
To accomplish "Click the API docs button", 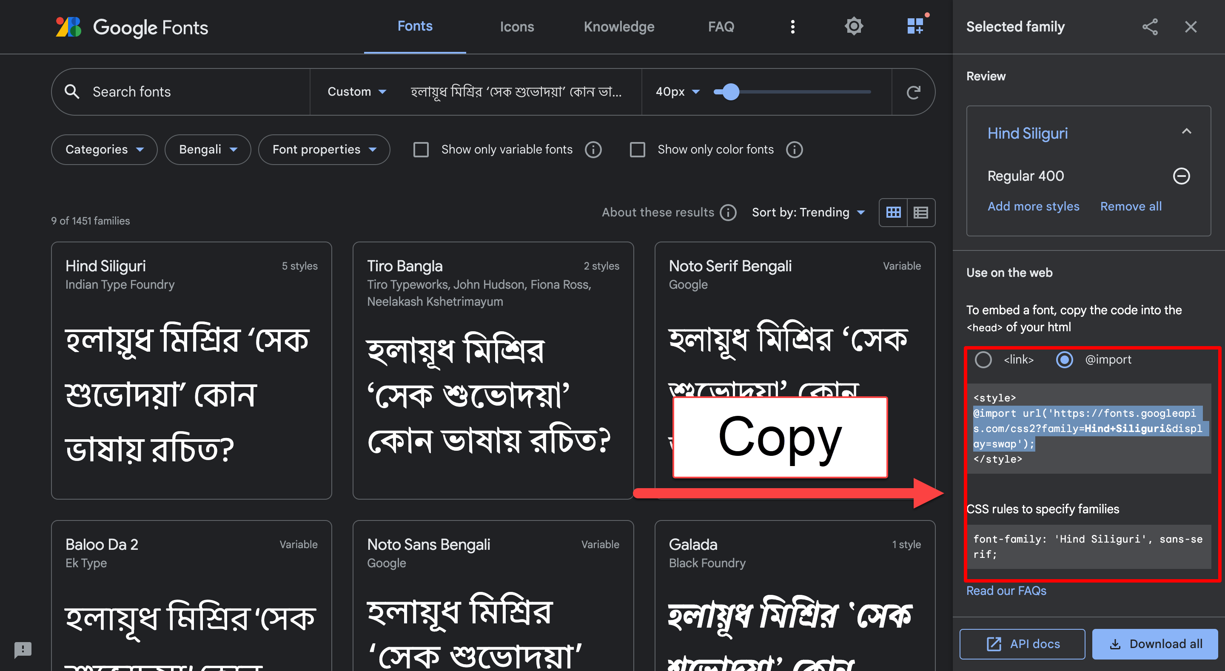I will pyautogui.click(x=1022, y=644).
